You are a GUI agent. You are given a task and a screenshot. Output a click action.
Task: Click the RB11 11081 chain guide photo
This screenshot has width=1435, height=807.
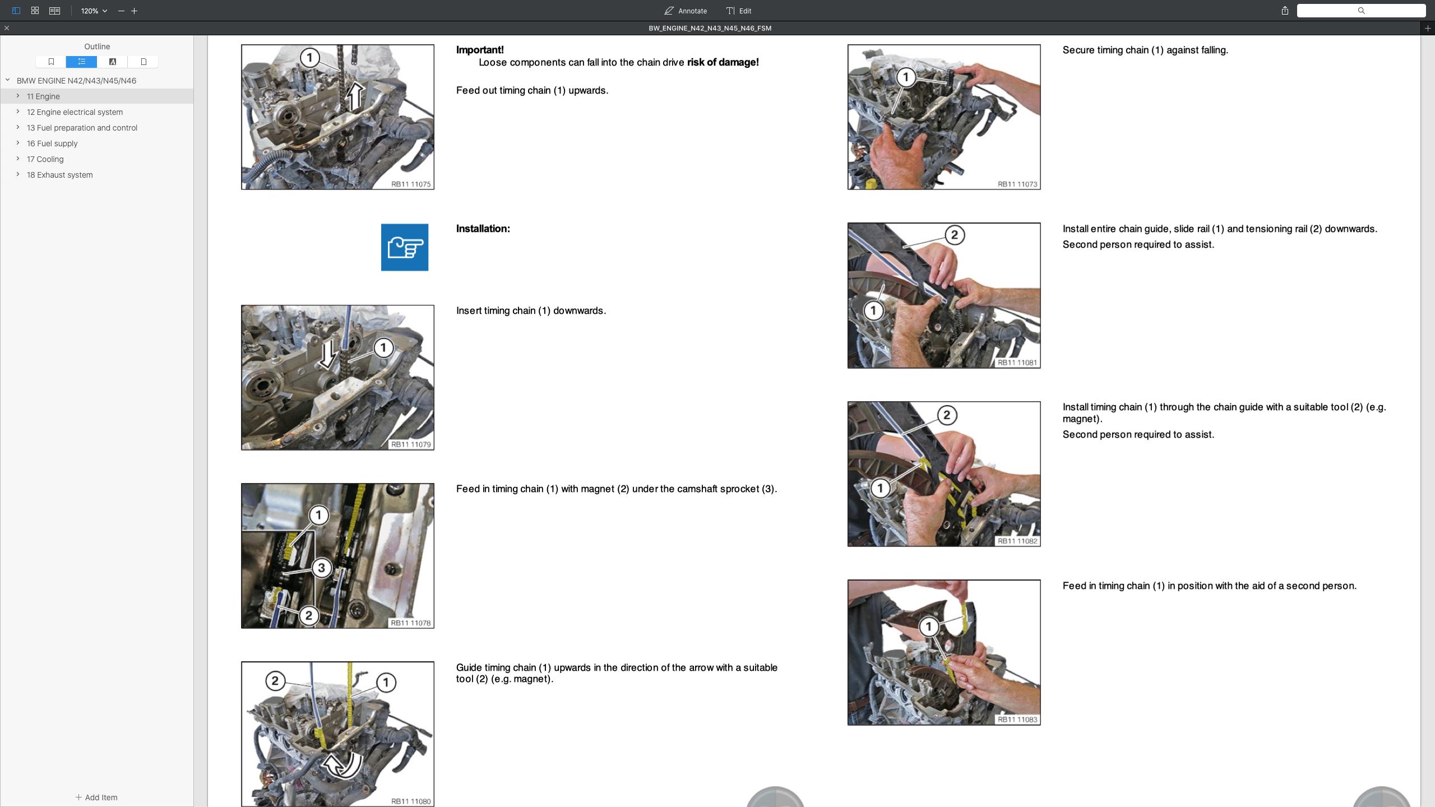944,295
